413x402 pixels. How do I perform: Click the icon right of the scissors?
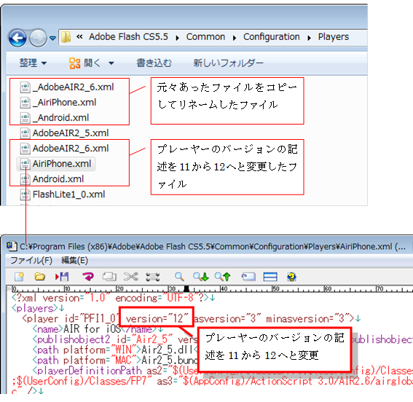tap(153, 277)
